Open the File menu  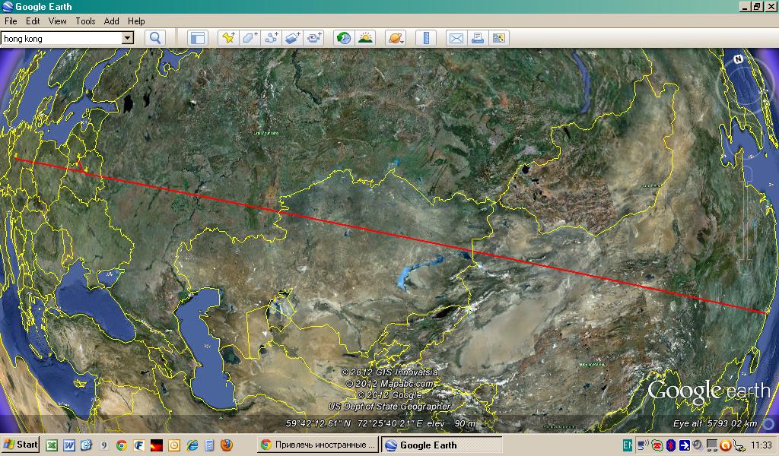coord(11,21)
